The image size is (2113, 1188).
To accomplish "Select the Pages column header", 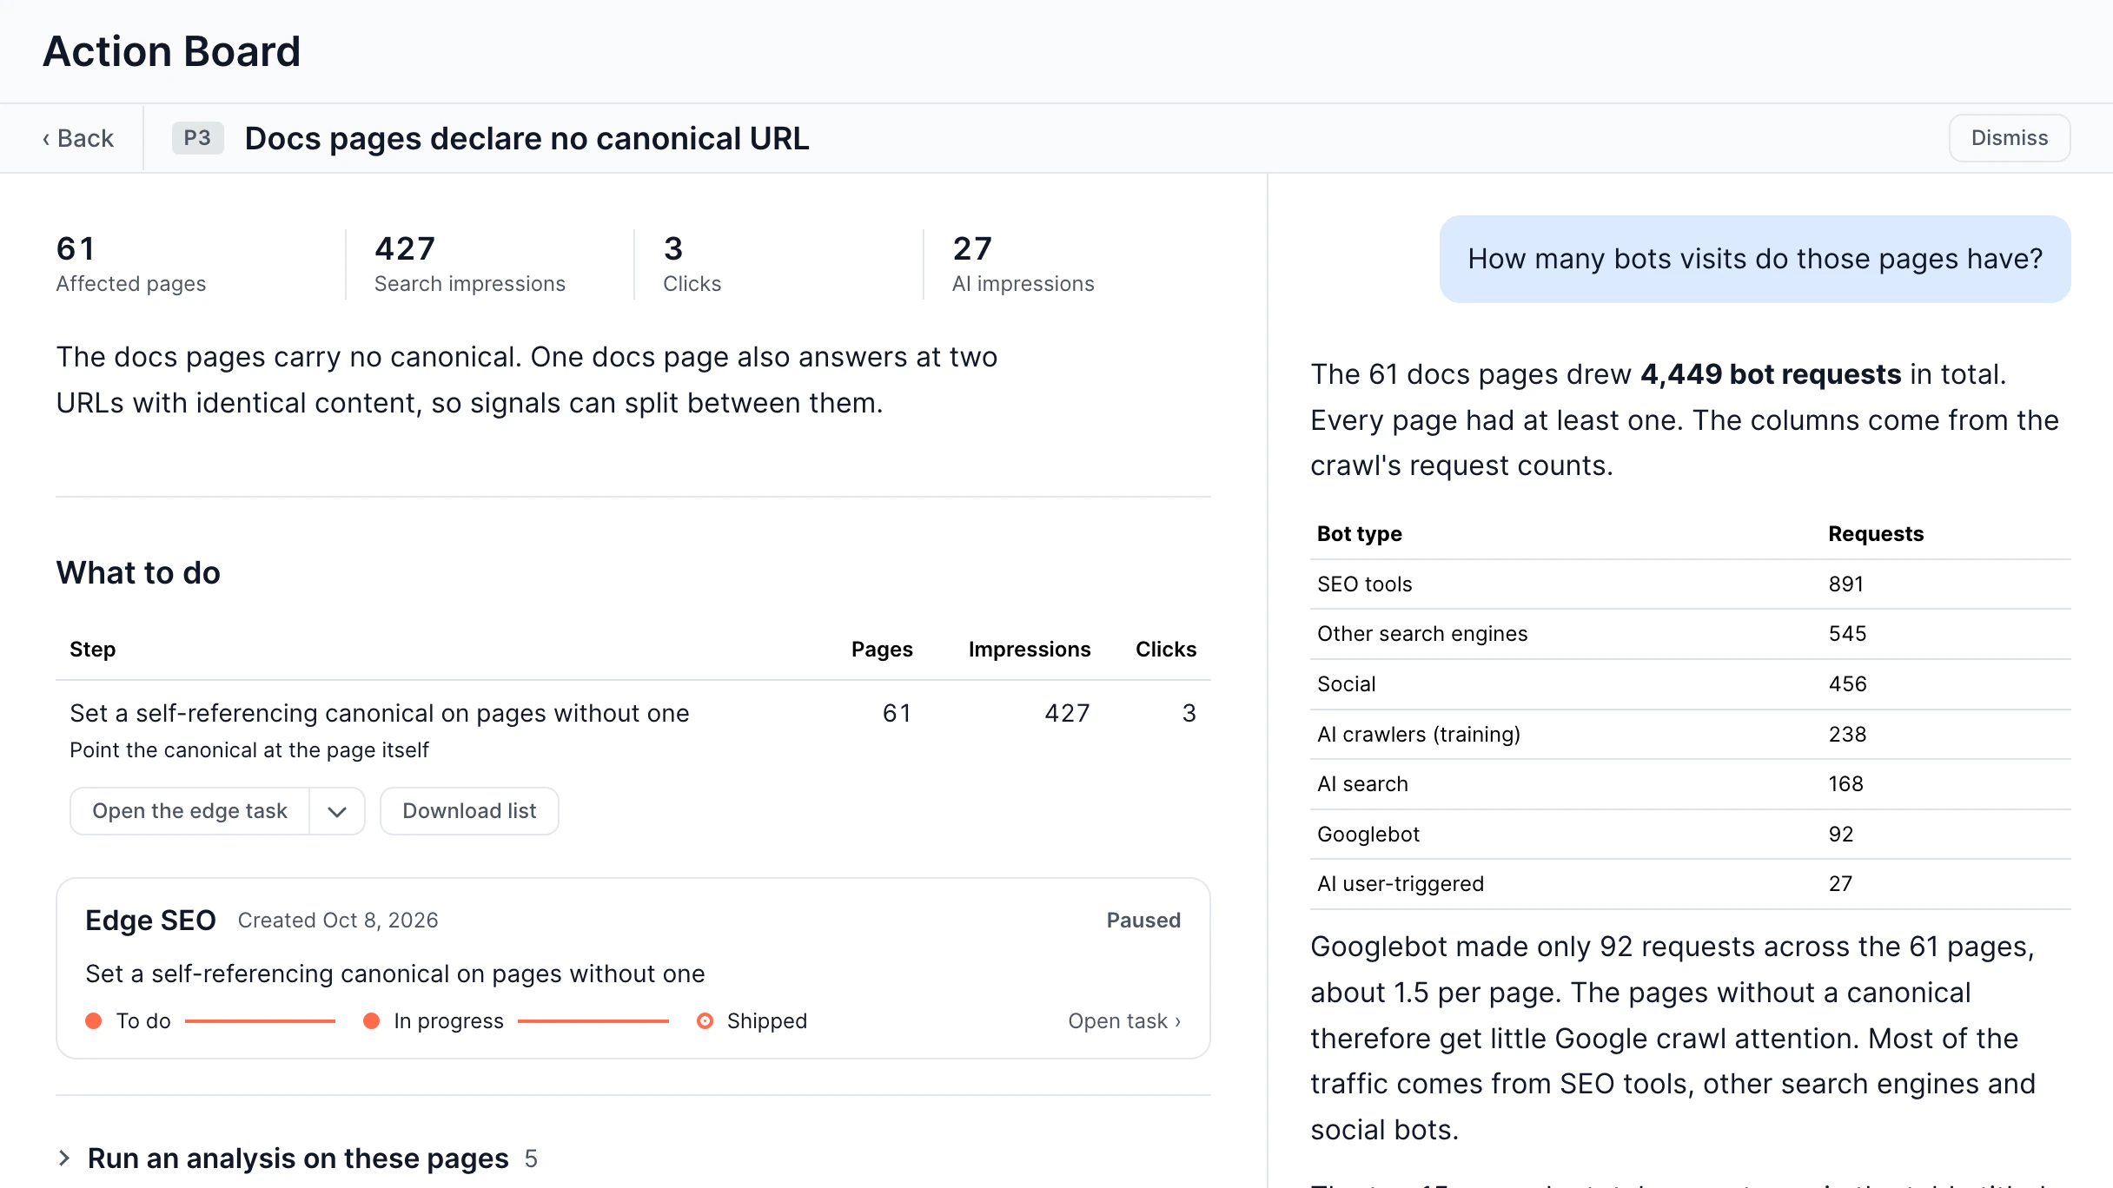I will pos(882,650).
